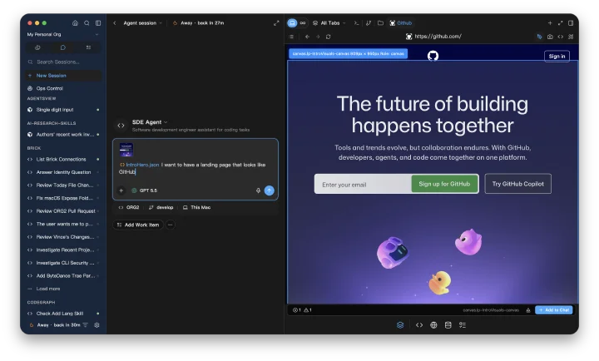
Task: Open the Agent session dropdown
Action: pyautogui.click(x=142, y=23)
